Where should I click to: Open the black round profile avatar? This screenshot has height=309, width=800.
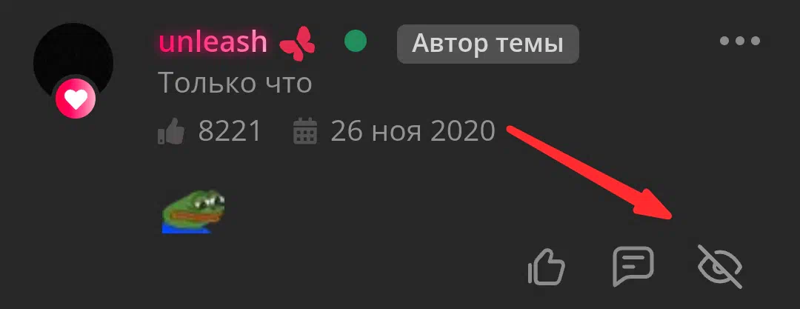(73, 63)
